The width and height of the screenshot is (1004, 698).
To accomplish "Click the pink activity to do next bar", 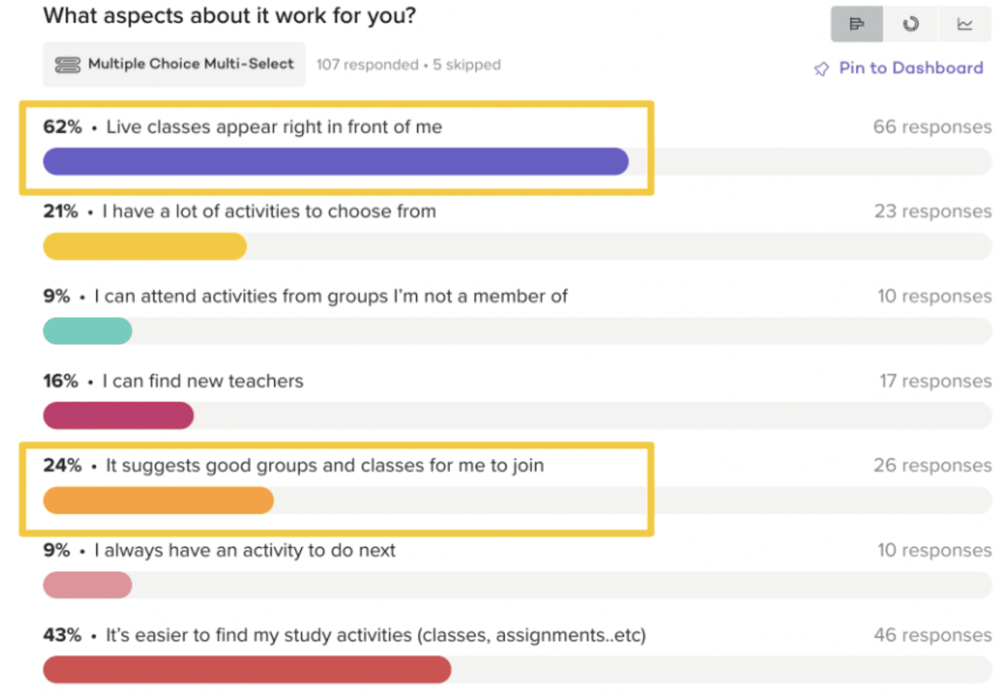I will pyautogui.click(x=87, y=585).
